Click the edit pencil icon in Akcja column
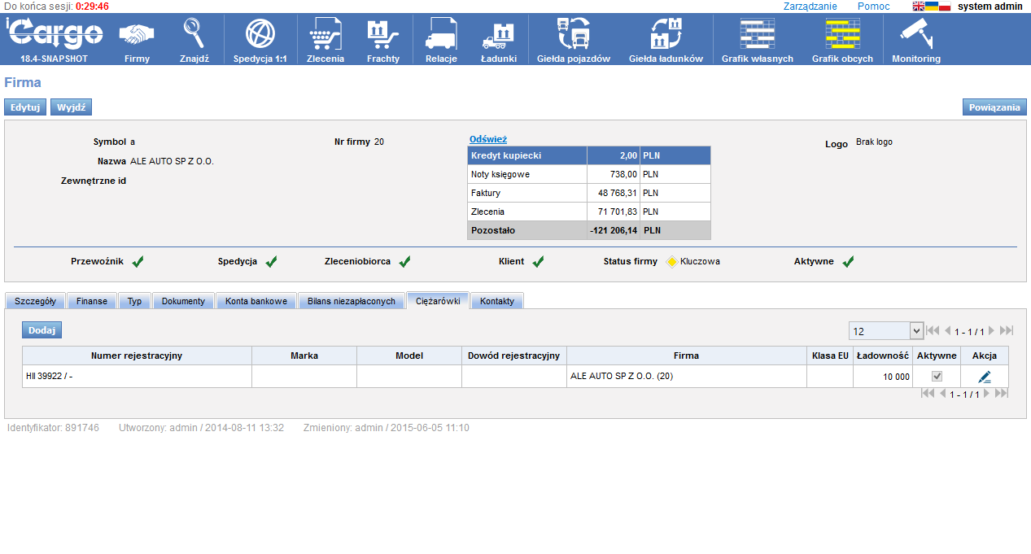Viewport: 1031px width, 554px height. [x=985, y=377]
